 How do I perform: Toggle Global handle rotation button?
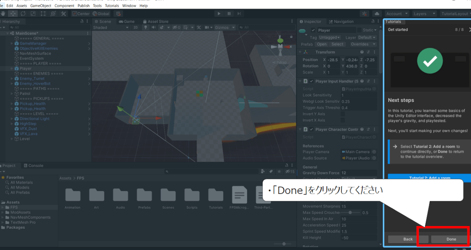pos(101,14)
